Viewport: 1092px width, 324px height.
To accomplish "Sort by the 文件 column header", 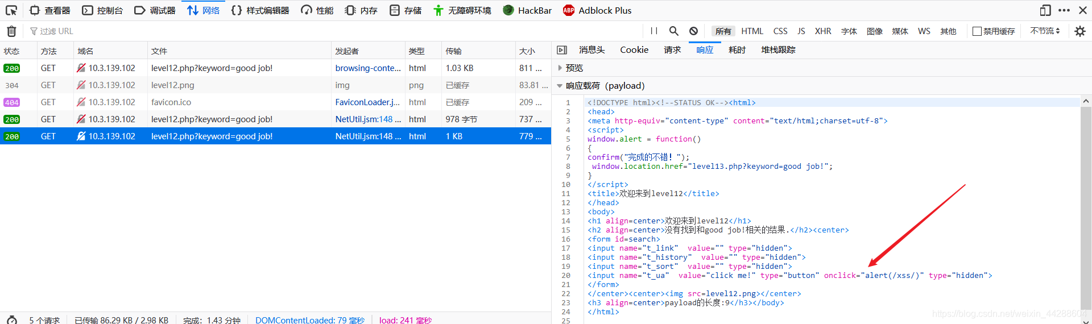I will point(239,51).
